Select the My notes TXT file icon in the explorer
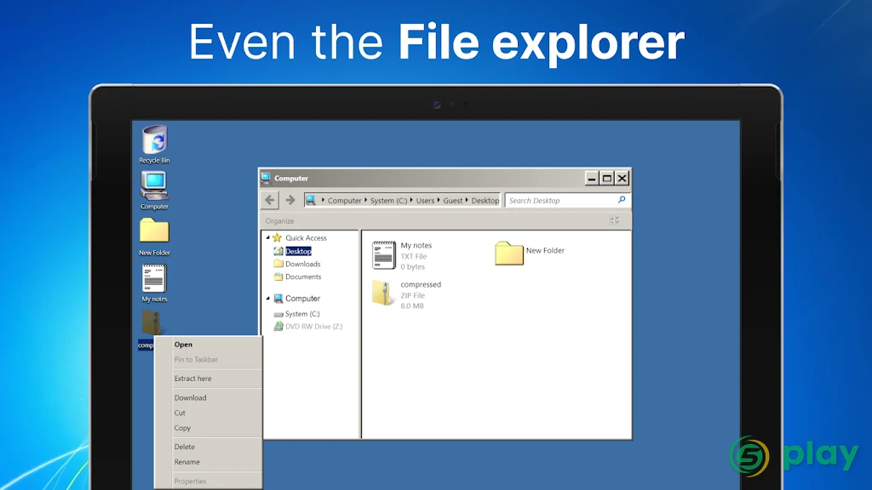872x490 pixels. 384,255
